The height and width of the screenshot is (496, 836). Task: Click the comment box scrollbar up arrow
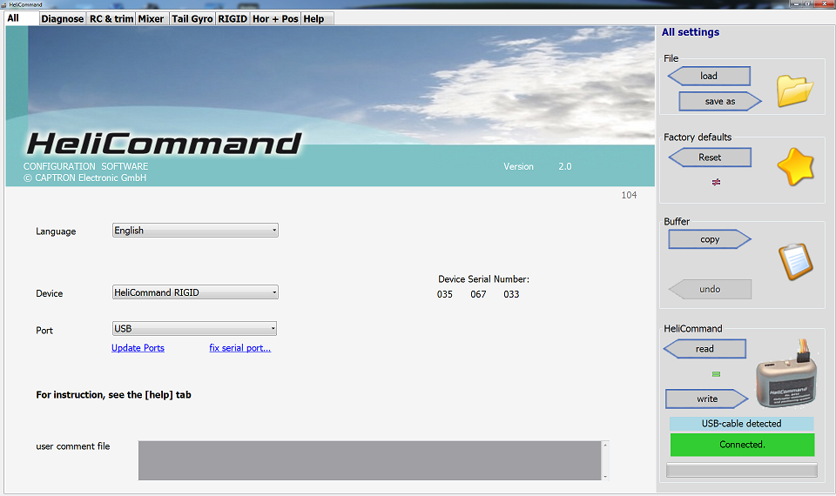(x=605, y=445)
